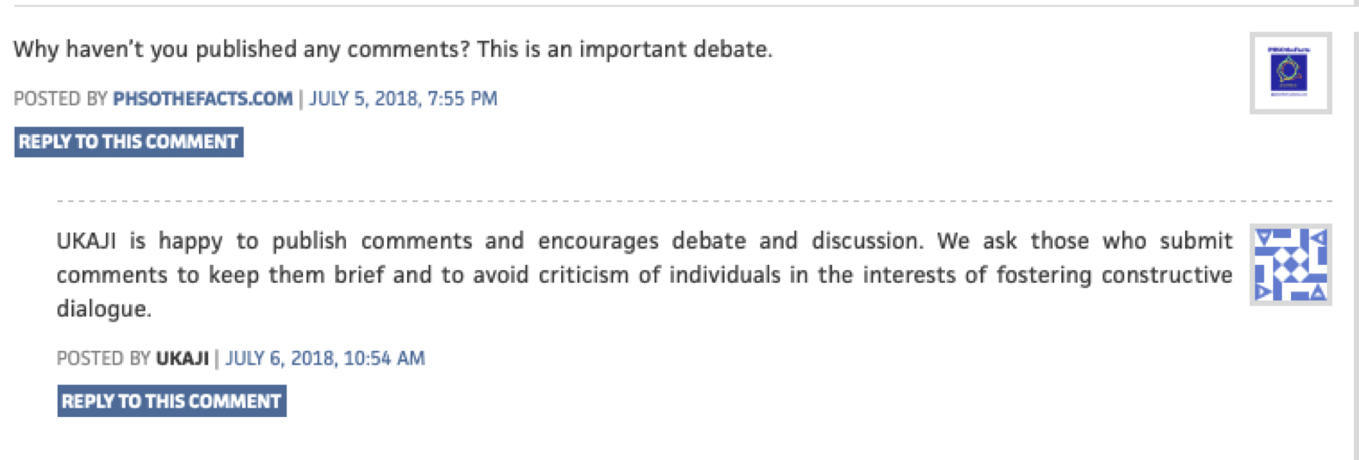The height and width of the screenshot is (460, 1359).
Task: Click the pipe divider after the UKAJI name
Action: (217, 359)
